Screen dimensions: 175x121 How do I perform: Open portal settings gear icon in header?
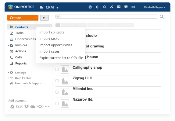coord(97,7)
